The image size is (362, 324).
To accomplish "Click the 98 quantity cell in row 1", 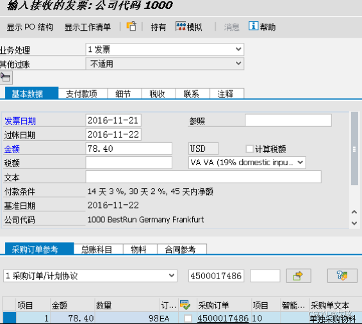I will [x=128, y=318].
